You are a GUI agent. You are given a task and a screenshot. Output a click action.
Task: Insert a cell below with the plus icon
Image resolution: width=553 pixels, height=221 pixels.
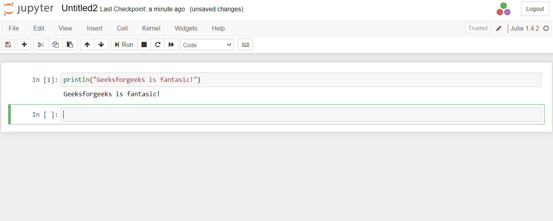tap(24, 44)
